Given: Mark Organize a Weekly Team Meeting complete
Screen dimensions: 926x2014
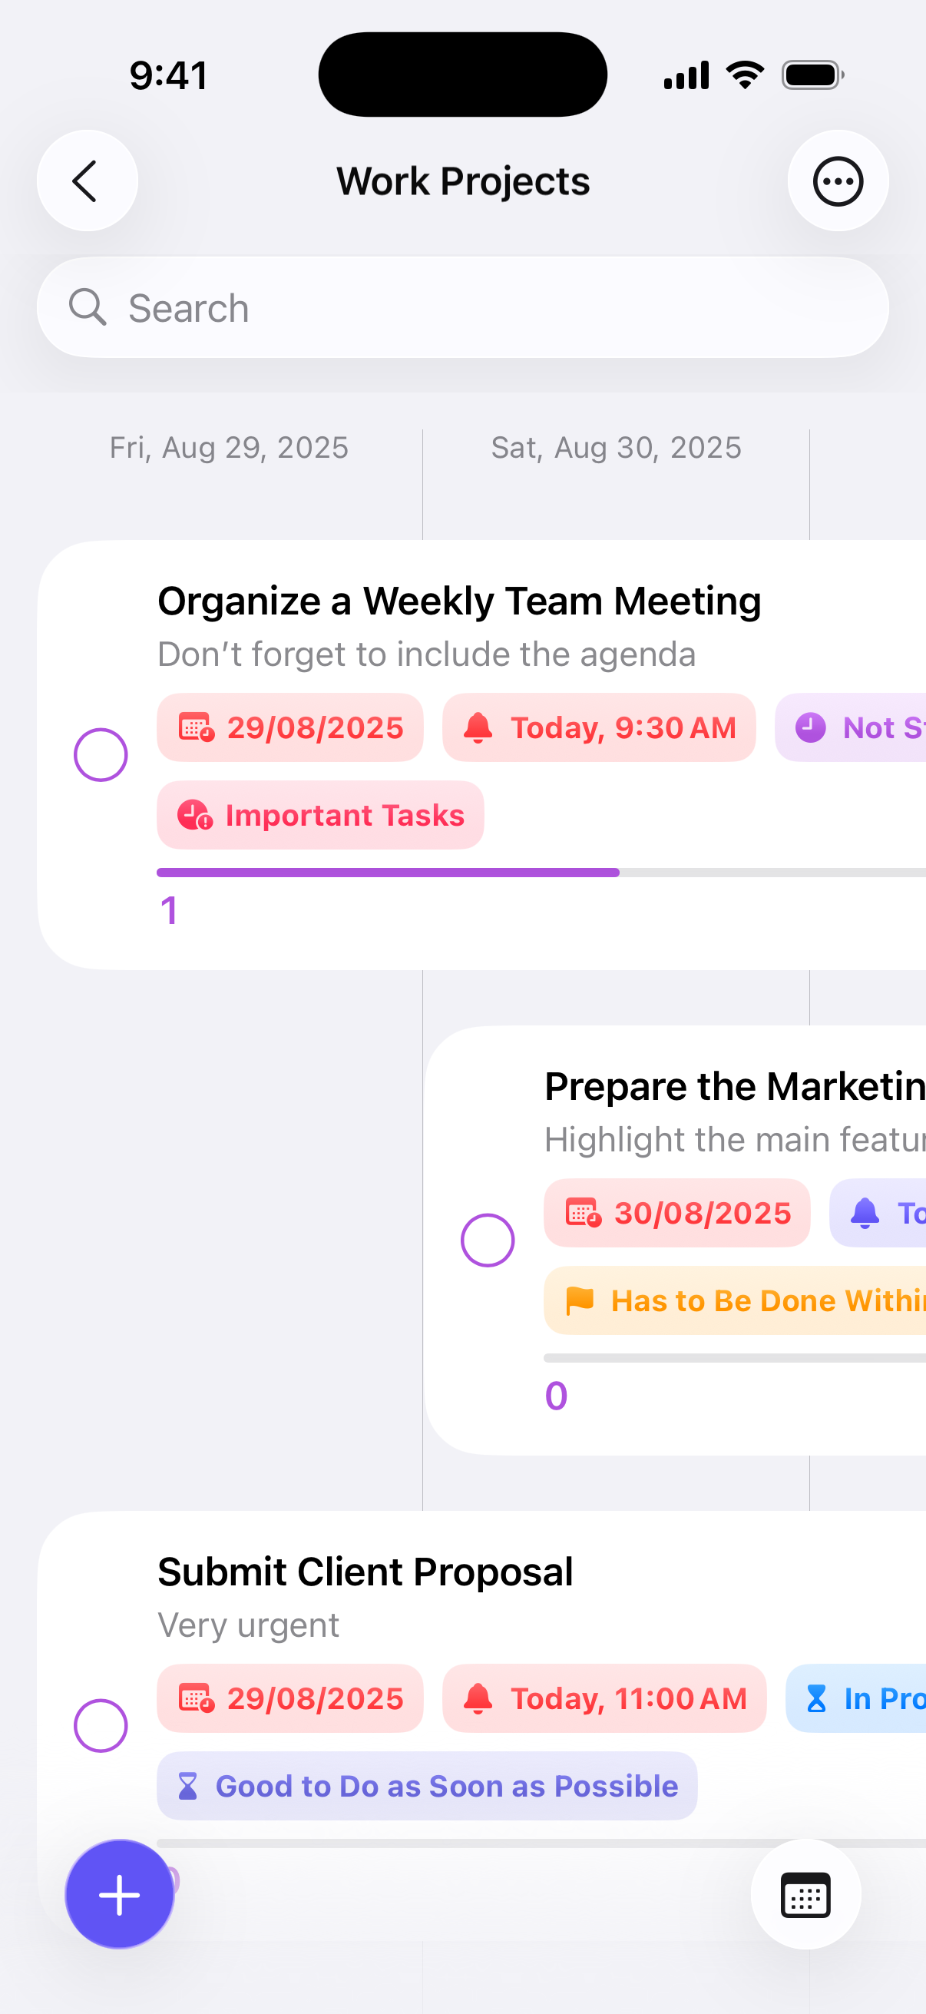Looking at the screenshot, I should (x=101, y=754).
